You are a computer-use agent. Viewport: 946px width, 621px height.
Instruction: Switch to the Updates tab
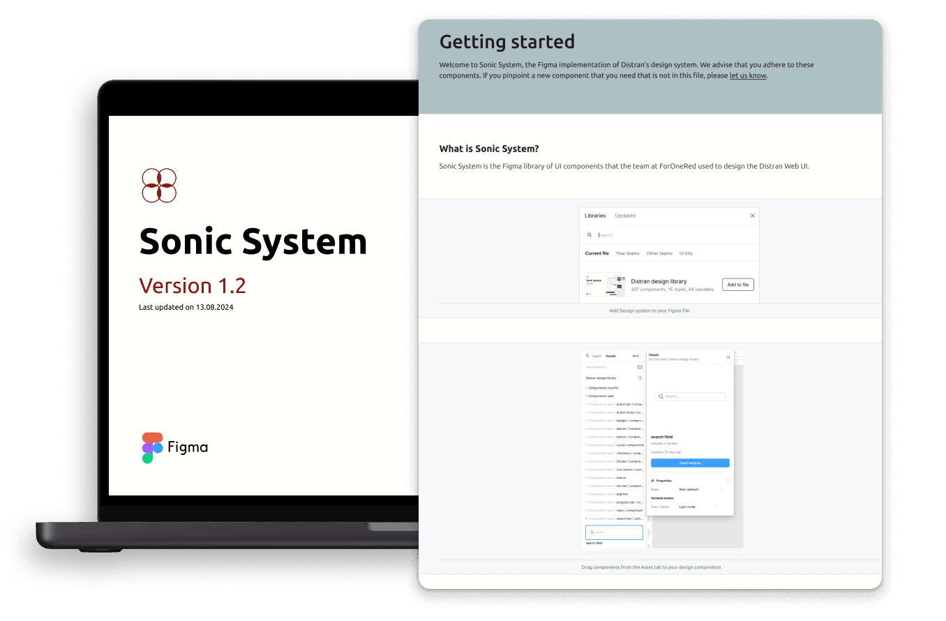625,216
